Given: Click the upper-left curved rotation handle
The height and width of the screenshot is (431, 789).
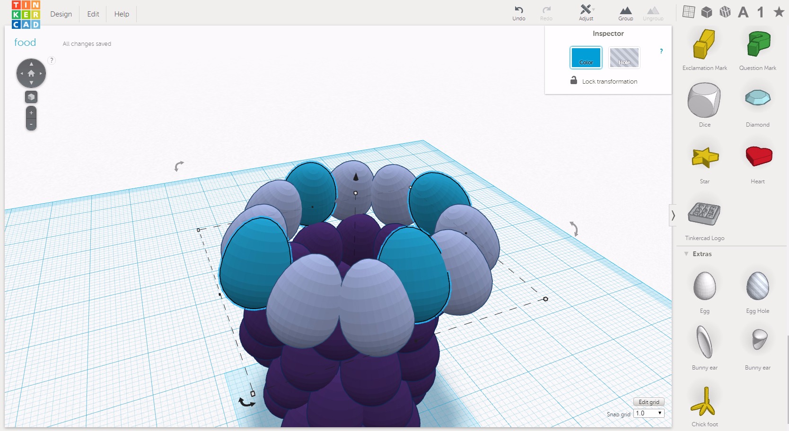Looking at the screenshot, I should 179,166.
